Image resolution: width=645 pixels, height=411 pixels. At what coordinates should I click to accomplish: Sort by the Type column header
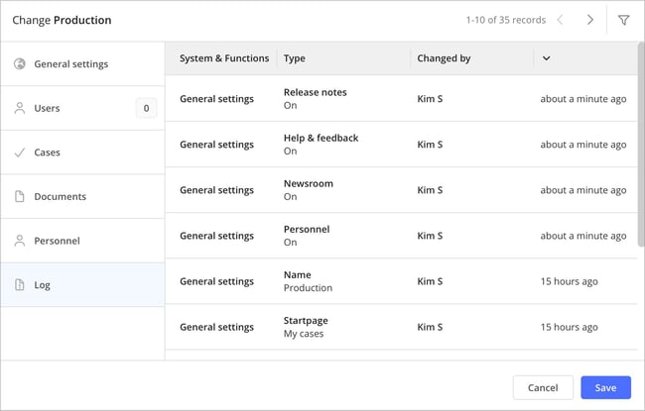coord(295,58)
